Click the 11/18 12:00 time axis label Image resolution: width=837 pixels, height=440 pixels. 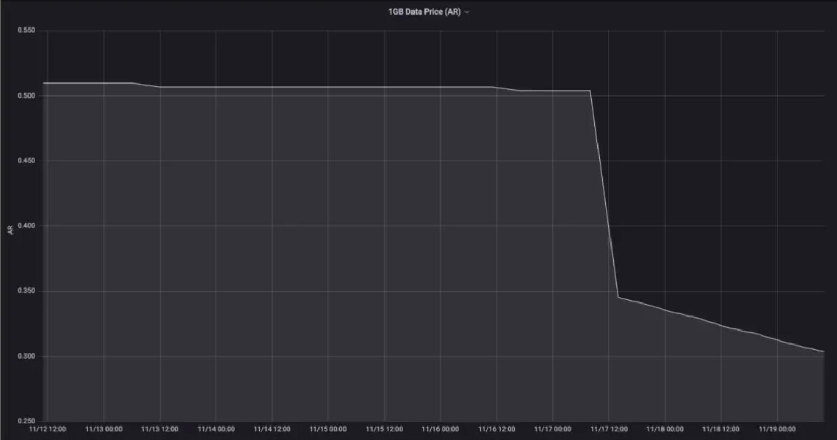pyautogui.click(x=721, y=429)
